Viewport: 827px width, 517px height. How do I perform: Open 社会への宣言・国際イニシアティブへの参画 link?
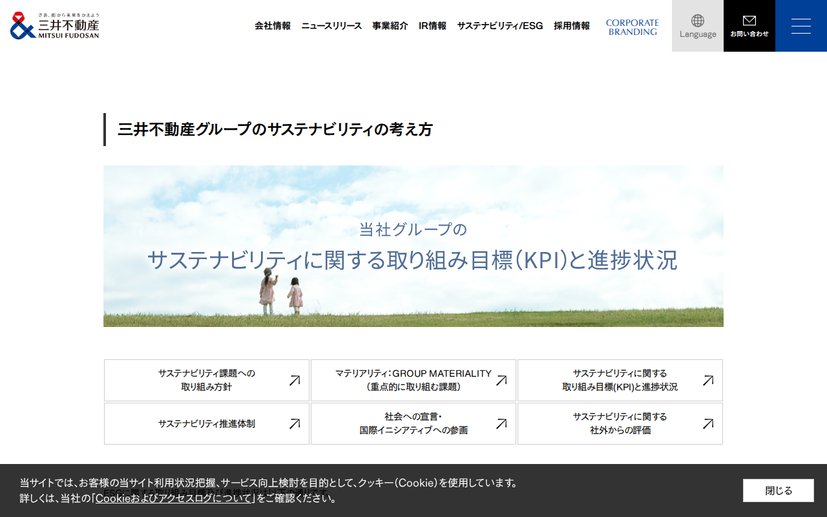(x=413, y=423)
